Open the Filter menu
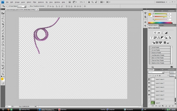177x111 pixels. pyautogui.click(x=35, y=2)
